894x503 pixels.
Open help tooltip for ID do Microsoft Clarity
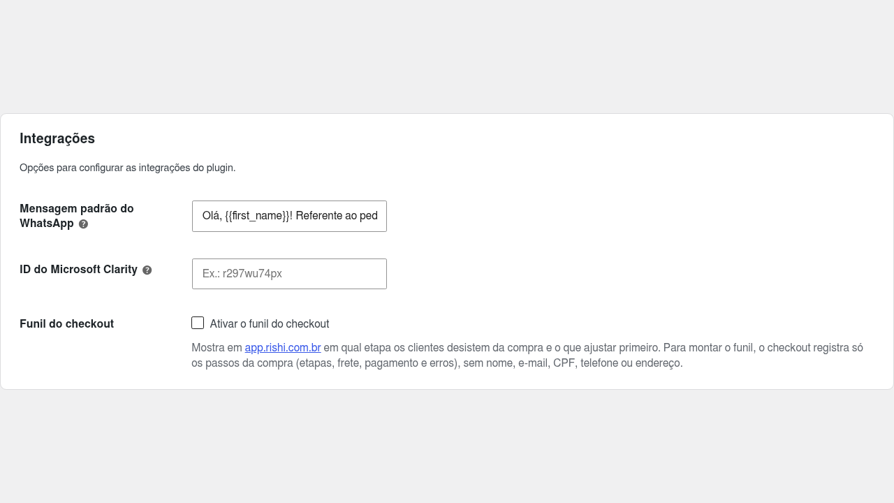point(147,270)
